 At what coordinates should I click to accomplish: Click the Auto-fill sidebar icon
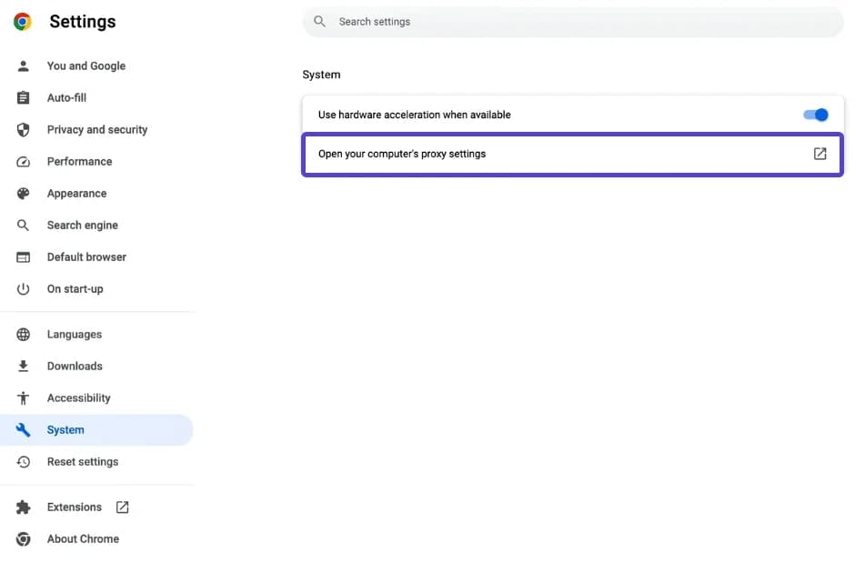[x=22, y=97]
